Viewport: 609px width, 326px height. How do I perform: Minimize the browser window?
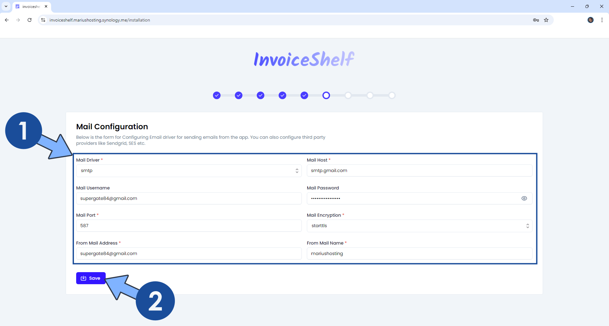coord(573,6)
